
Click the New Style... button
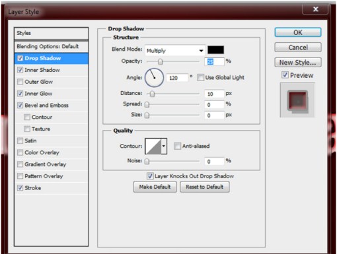click(298, 63)
